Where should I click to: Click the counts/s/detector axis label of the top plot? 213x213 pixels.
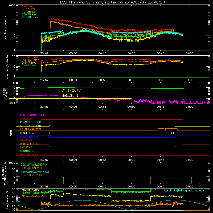tap(5, 28)
